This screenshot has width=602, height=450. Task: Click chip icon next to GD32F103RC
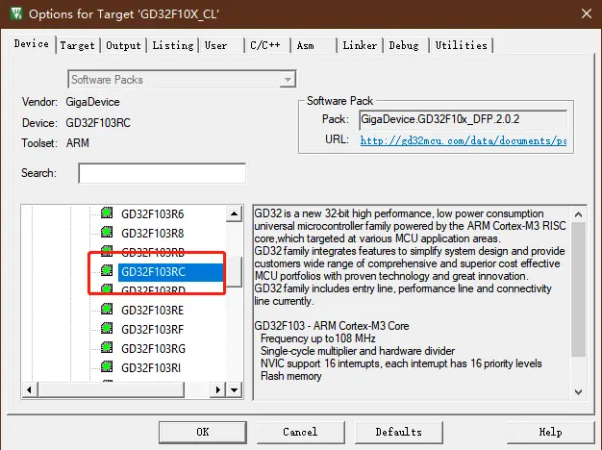[107, 270]
